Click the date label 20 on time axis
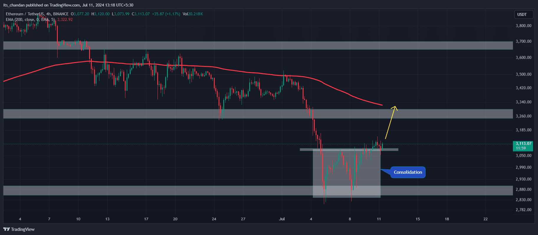538x235 pixels. (175, 219)
